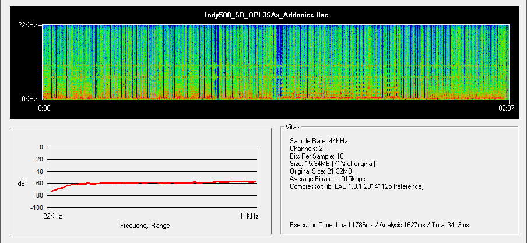Click the 11KHz label under the graph
This screenshot has height=243, width=527.
click(248, 216)
